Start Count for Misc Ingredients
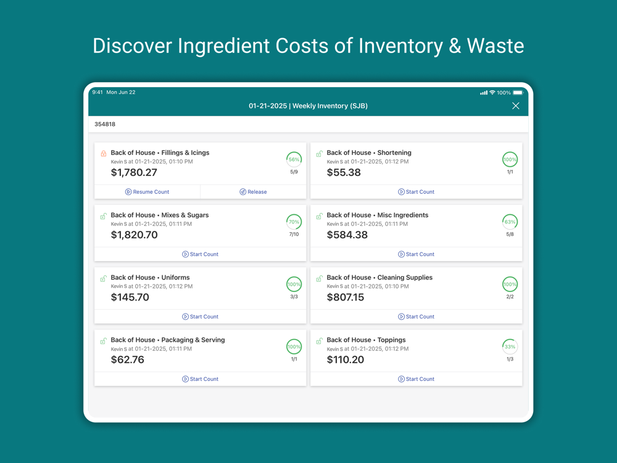The height and width of the screenshot is (463, 617). (416, 254)
